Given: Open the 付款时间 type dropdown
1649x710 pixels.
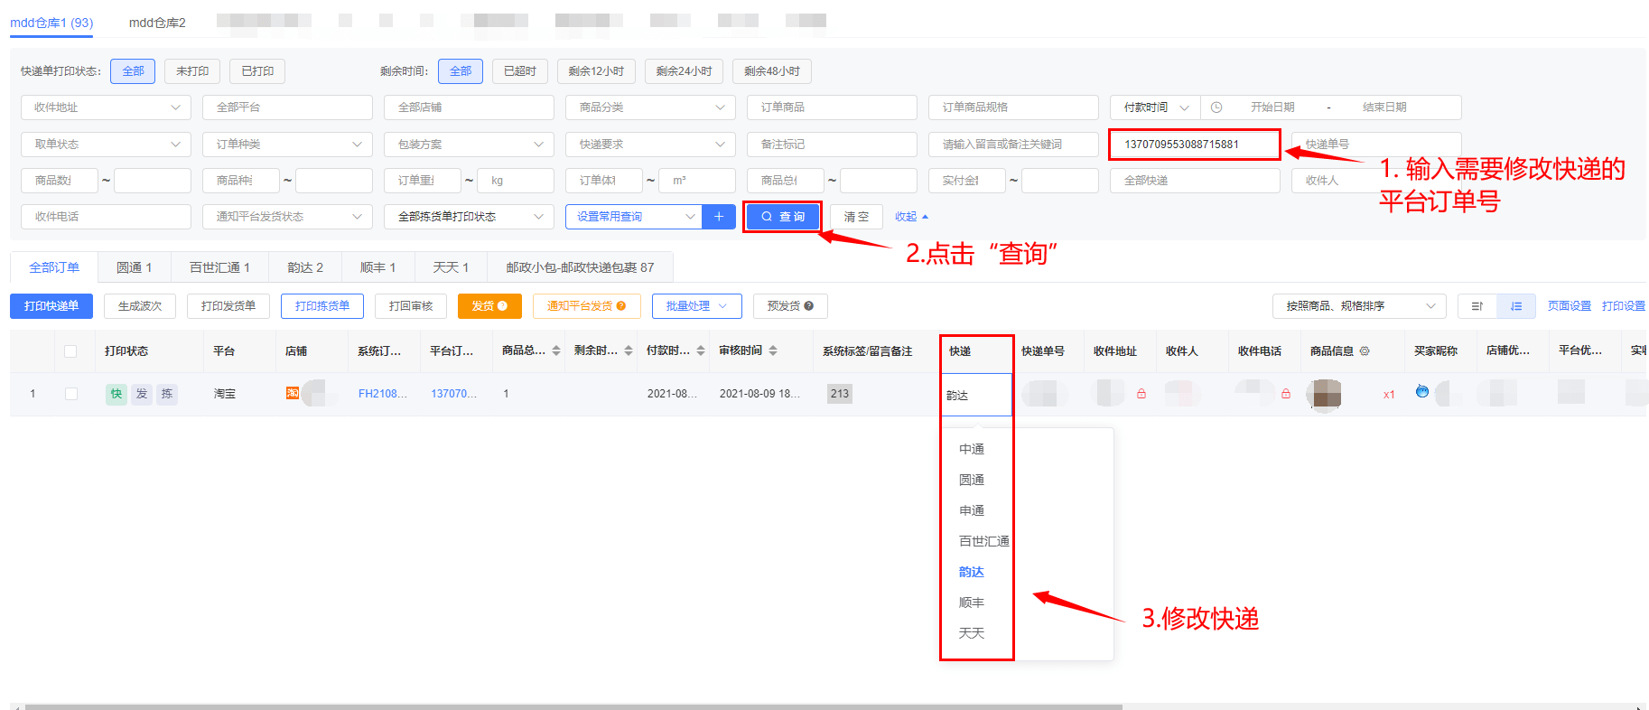Looking at the screenshot, I should tap(1155, 107).
